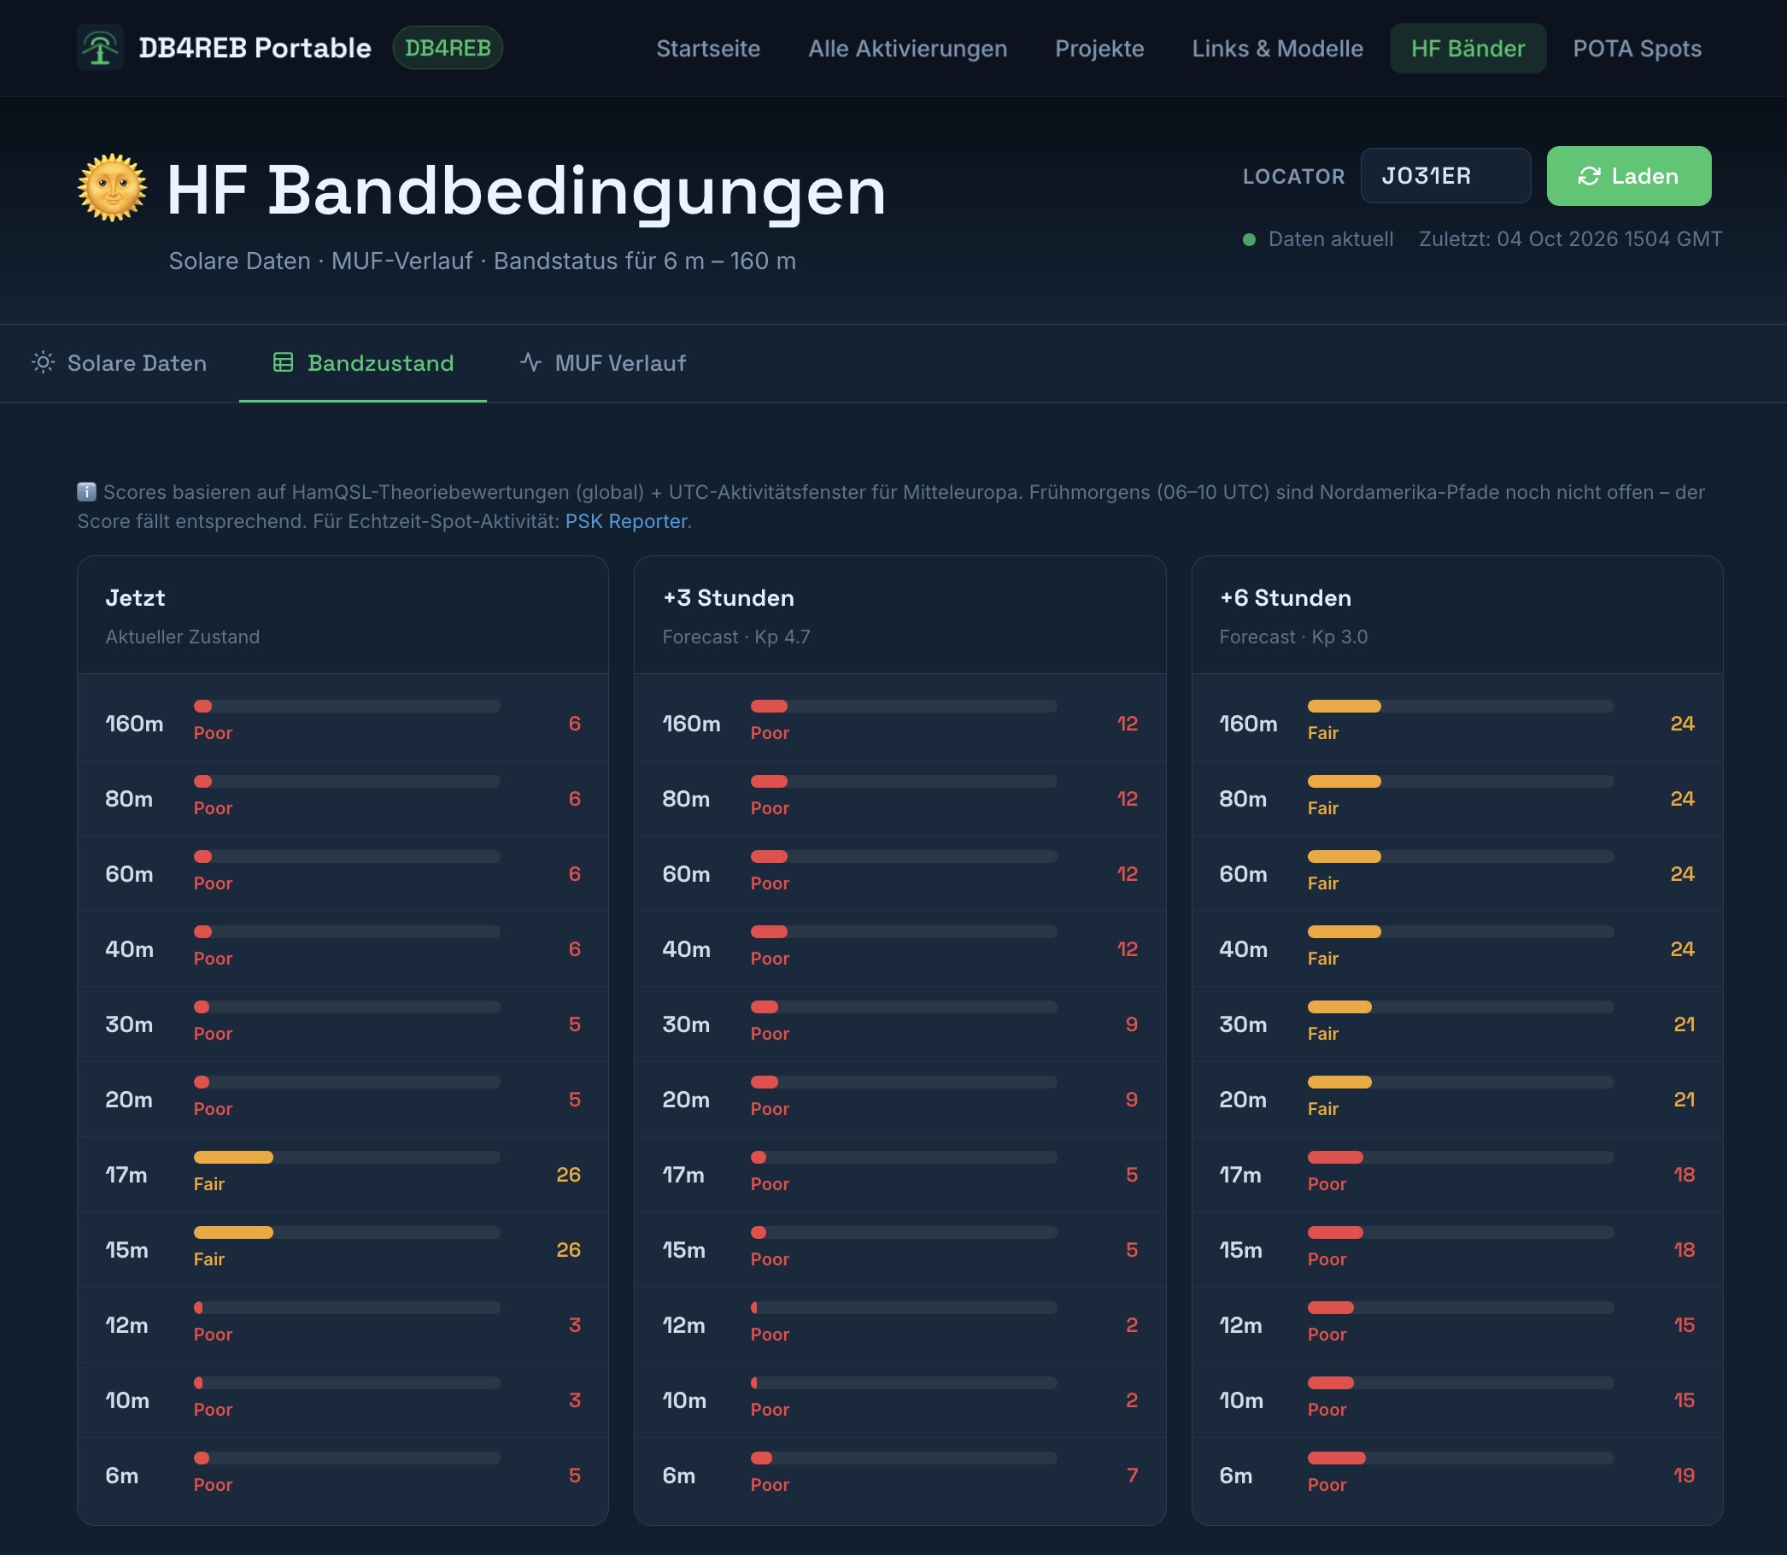Screen dimensions: 1787x1555
Task: Click the +6 Stunden card heading
Action: click(1285, 598)
